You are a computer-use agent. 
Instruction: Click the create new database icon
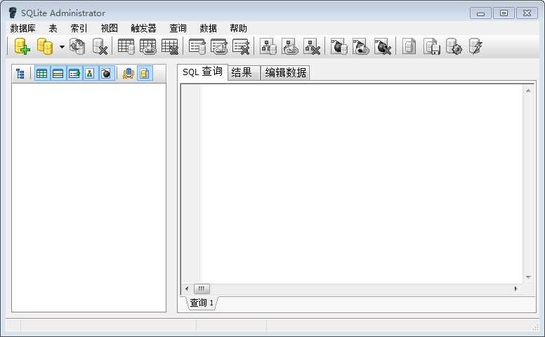click(22, 46)
